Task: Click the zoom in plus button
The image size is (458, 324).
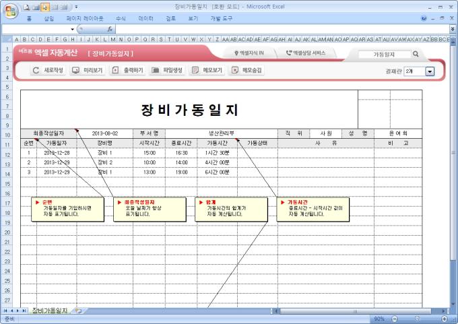Action: pos(445,319)
